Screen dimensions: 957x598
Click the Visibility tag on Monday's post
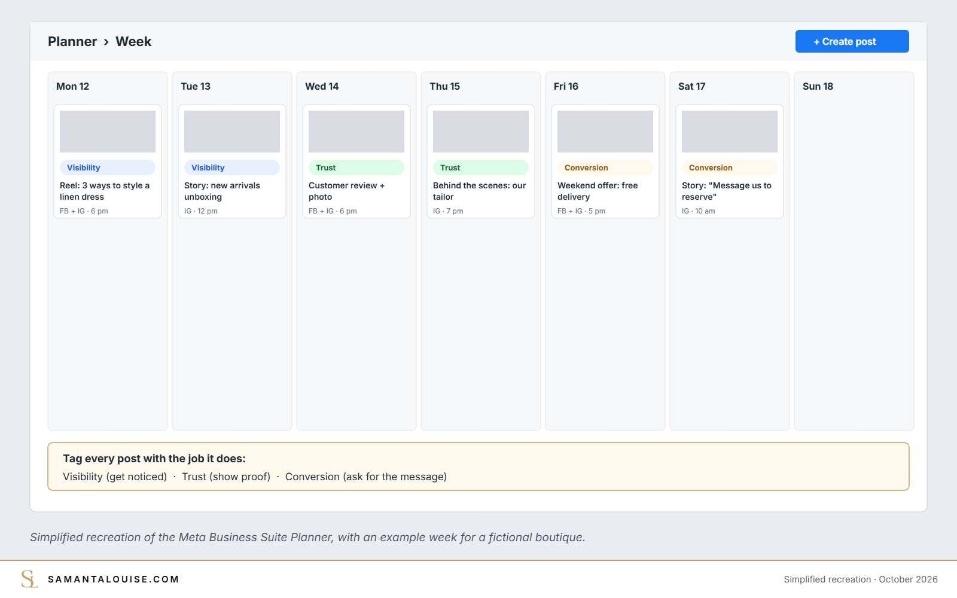(x=108, y=167)
